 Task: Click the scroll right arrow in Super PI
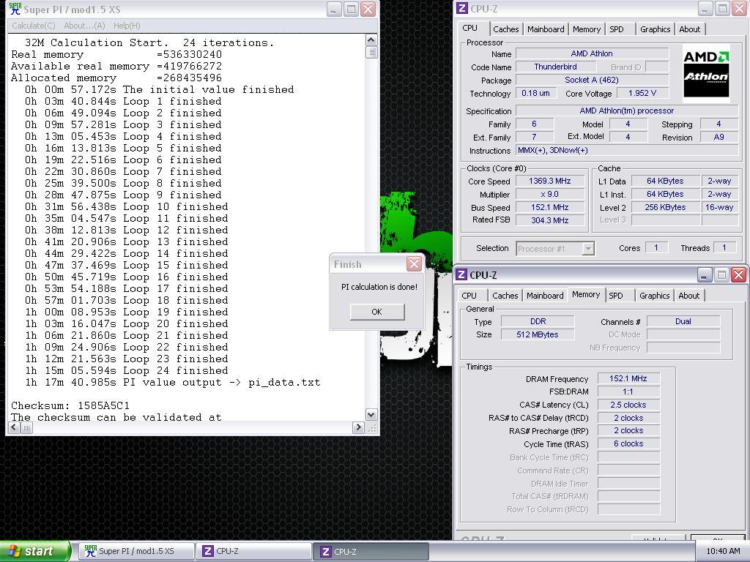coord(358,427)
